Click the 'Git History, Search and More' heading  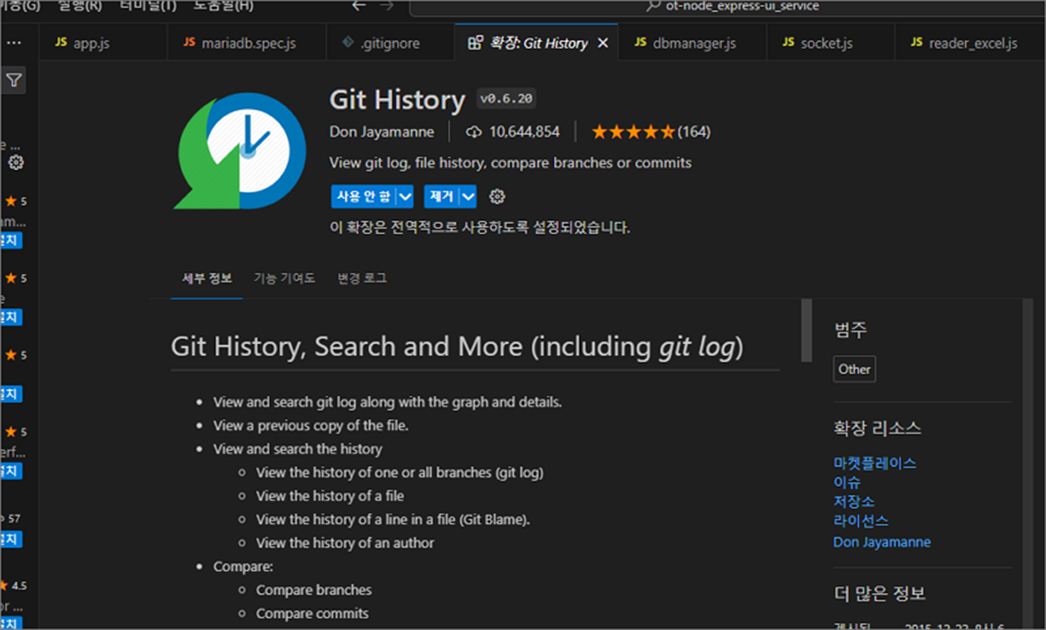point(457,346)
